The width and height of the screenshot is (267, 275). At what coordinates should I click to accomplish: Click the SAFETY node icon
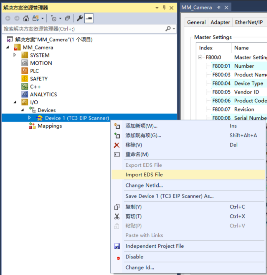25,79
